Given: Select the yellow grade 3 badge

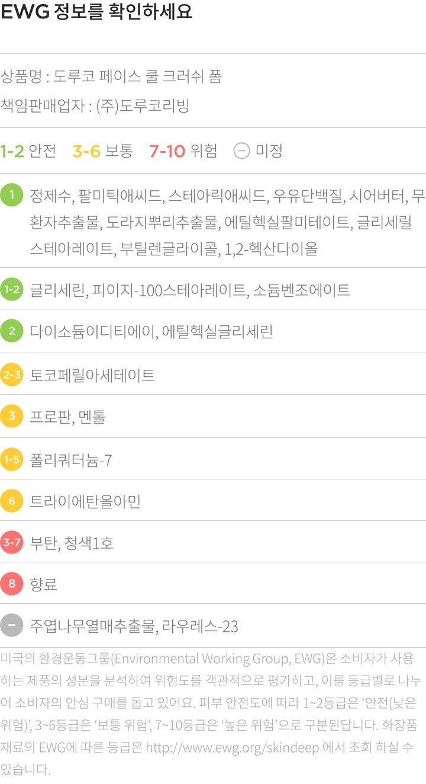Looking at the screenshot, I should click(12, 417).
